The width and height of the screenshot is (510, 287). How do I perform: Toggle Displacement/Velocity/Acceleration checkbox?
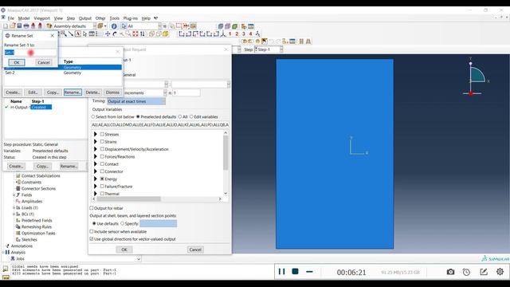coord(102,149)
